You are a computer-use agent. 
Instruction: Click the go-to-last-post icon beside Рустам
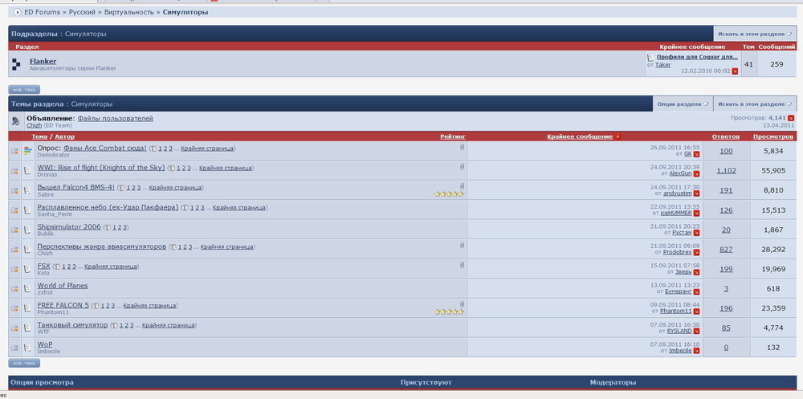[696, 233]
